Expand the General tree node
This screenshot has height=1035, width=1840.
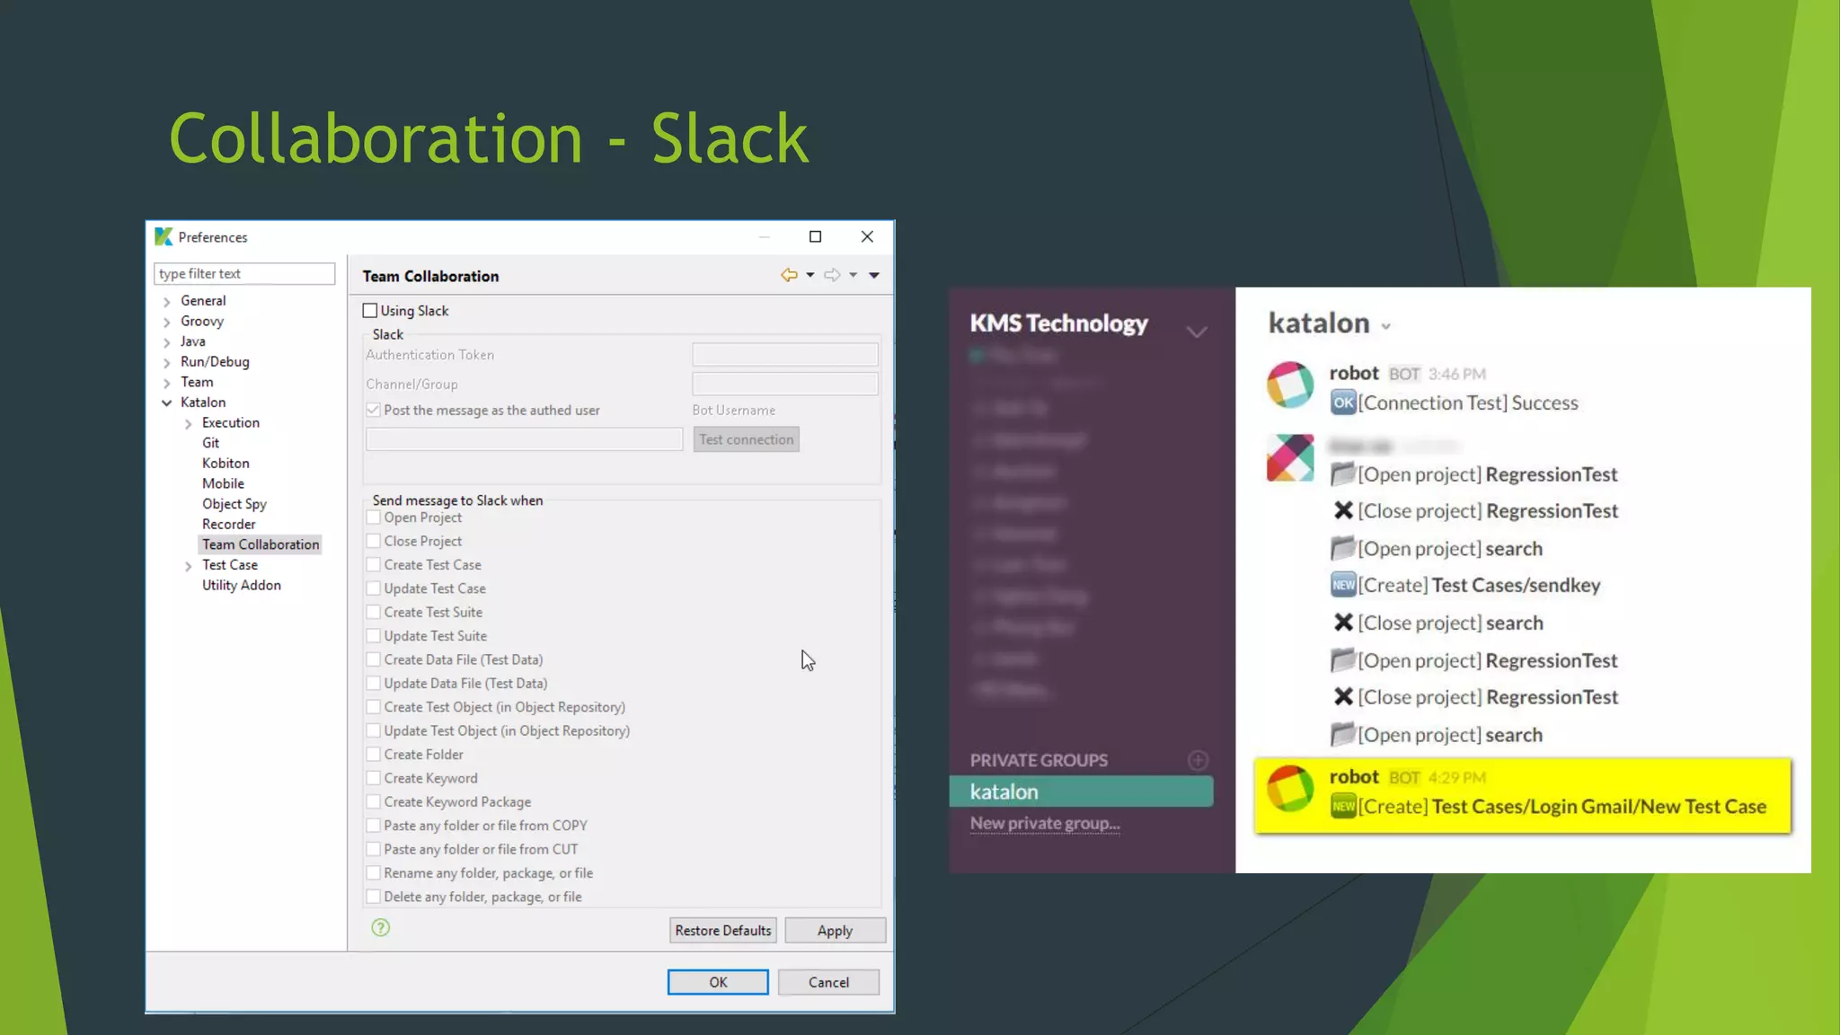(x=167, y=302)
